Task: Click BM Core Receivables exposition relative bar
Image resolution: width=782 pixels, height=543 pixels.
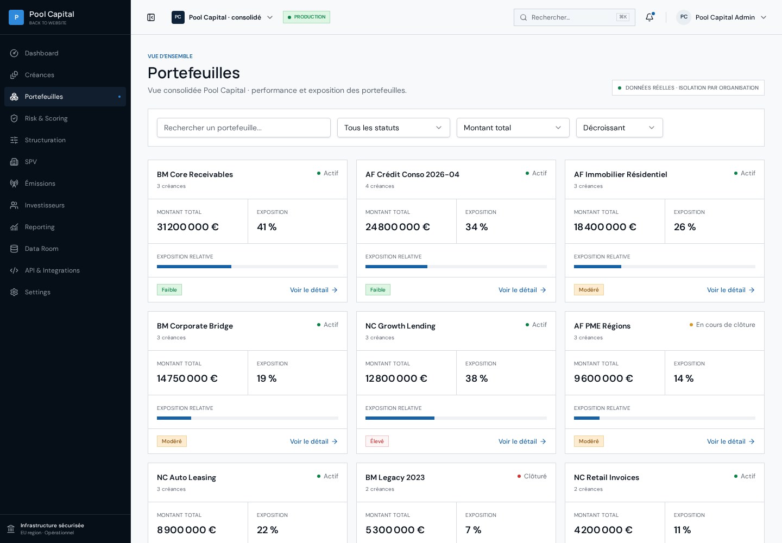Action: (x=248, y=267)
